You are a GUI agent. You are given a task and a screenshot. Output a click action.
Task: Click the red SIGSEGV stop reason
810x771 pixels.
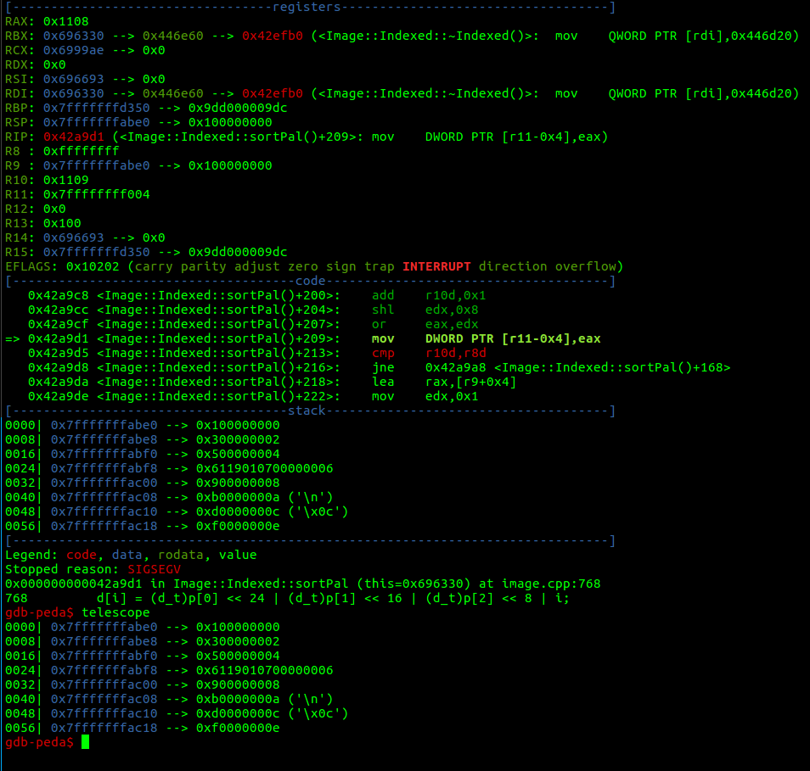point(154,570)
